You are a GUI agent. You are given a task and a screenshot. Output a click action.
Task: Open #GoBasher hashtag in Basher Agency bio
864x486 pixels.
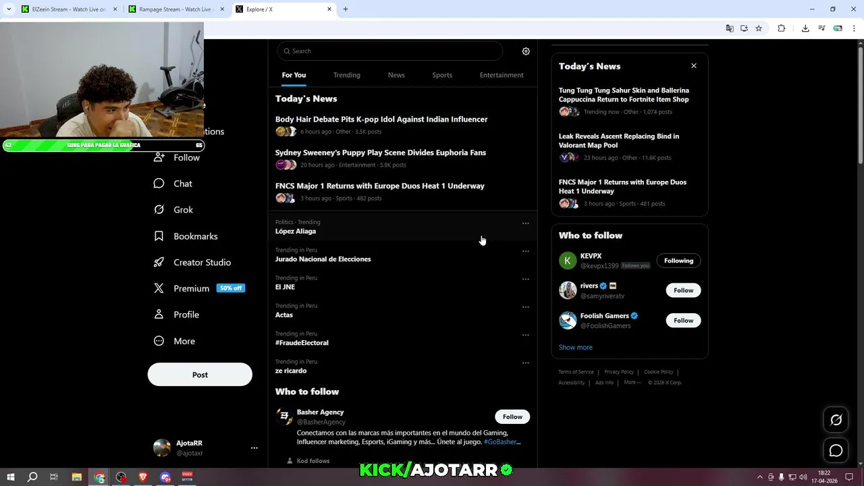[x=502, y=442]
